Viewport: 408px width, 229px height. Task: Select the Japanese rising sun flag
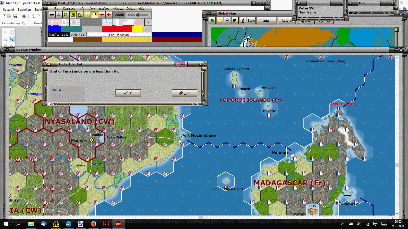pos(75,22)
